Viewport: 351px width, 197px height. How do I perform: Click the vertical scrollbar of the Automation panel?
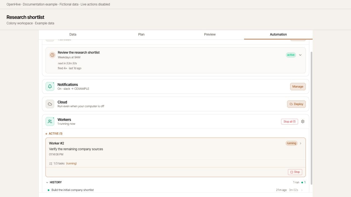311,118
